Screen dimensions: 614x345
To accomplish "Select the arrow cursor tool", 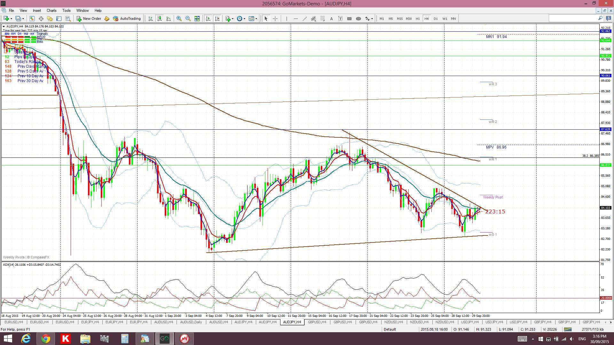I will point(266,19).
